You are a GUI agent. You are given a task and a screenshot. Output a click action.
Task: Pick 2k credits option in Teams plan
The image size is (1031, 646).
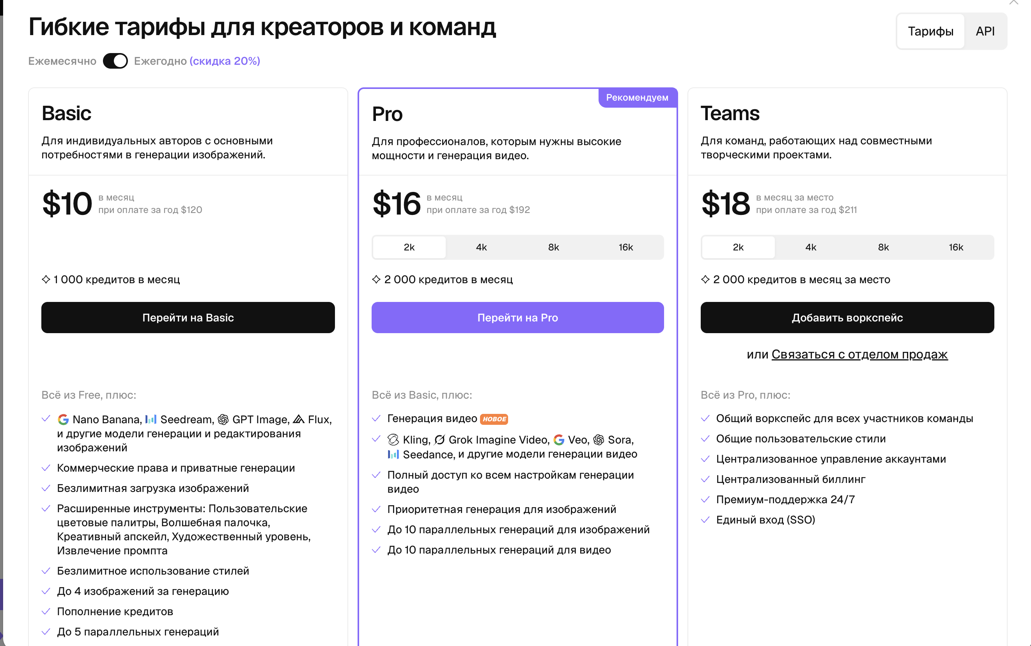pyautogui.click(x=738, y=247)
